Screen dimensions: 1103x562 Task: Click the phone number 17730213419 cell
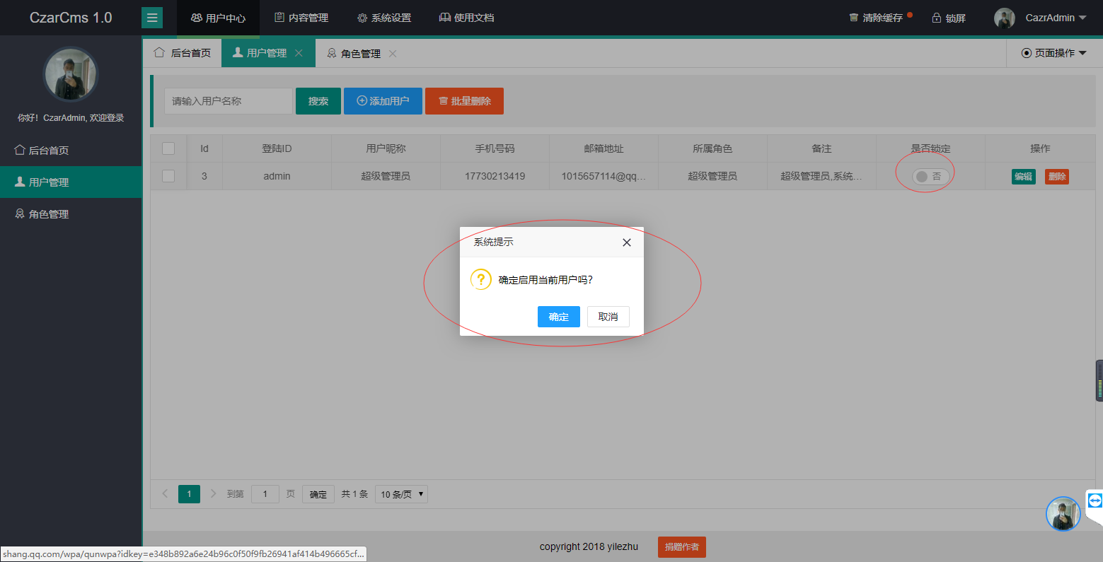[x=495, y=176]
